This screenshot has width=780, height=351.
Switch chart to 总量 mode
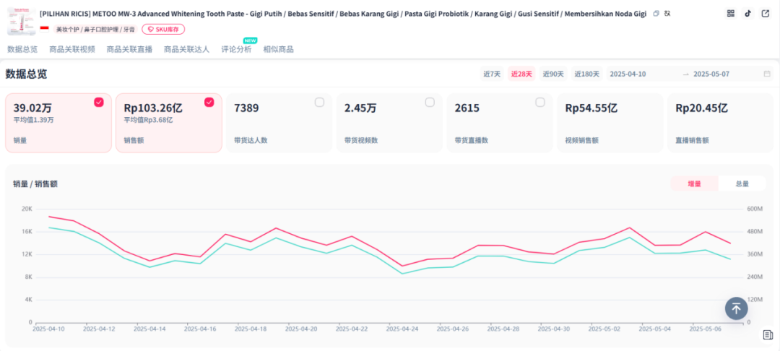pos(742,183)
